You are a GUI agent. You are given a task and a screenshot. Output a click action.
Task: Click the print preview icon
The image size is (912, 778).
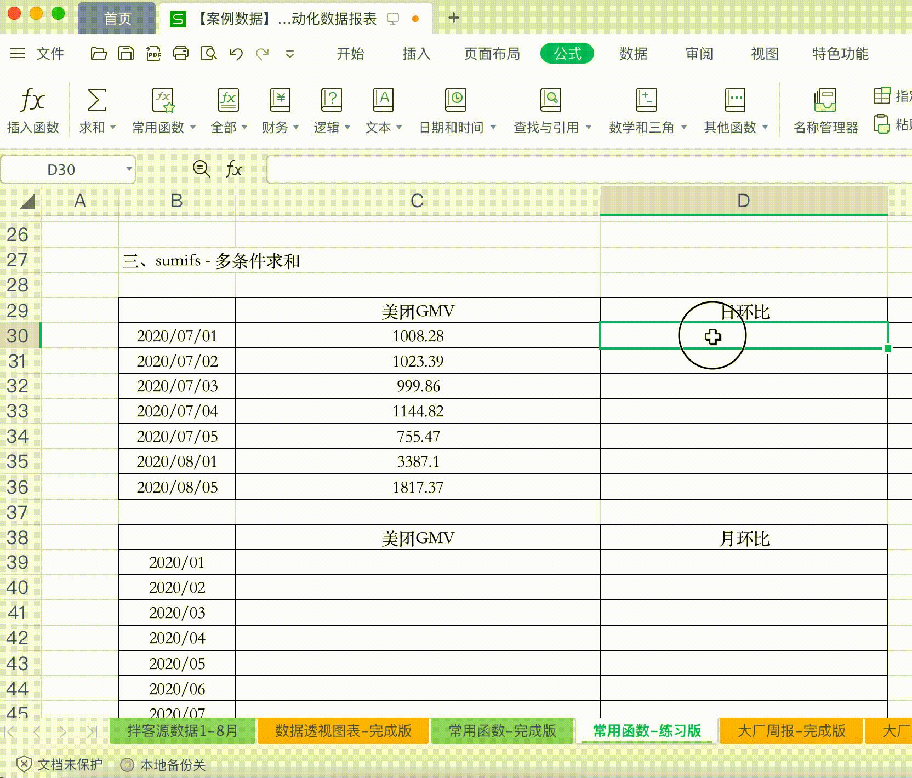coord(208,54)
